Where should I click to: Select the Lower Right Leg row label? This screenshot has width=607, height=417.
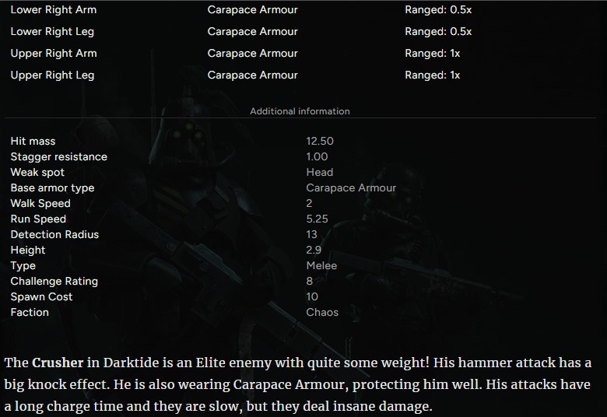click(x=52, y=32)
